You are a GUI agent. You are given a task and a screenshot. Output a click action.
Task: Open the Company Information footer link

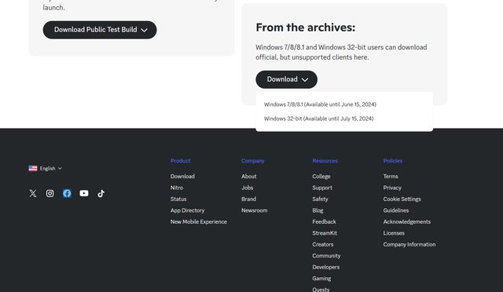pyautogui.click(x=409, y=245)
